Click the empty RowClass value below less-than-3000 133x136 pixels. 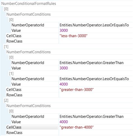(96, 41)
